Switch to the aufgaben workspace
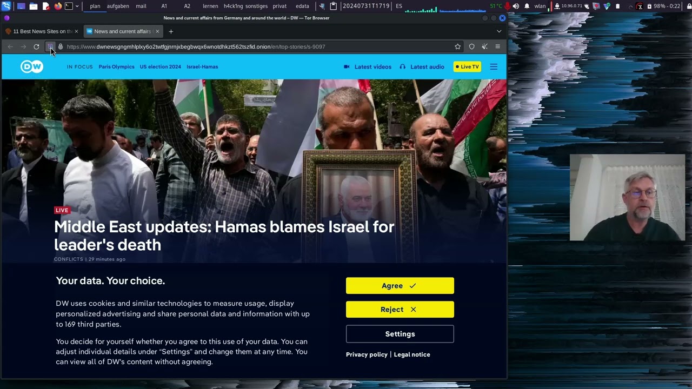Viewport: 692px width, 389px height. tap(118, 6)
